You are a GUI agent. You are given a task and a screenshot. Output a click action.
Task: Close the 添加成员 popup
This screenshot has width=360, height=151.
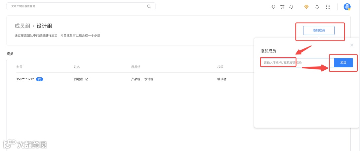(x=352, y=45)
